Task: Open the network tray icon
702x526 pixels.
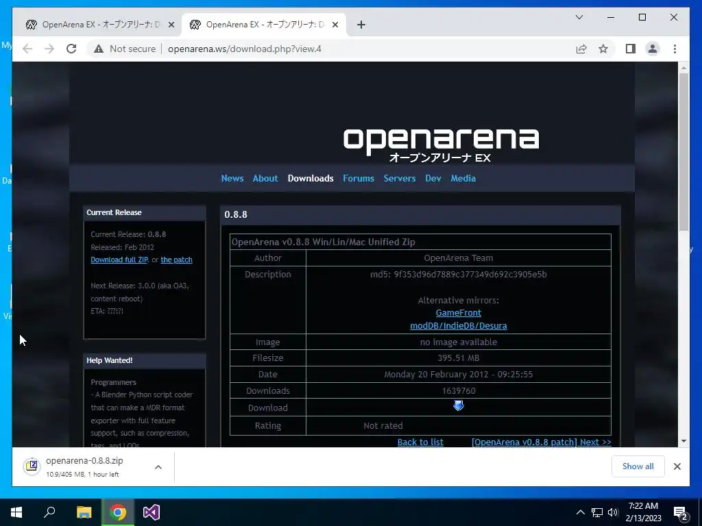Action: [597, 512]
